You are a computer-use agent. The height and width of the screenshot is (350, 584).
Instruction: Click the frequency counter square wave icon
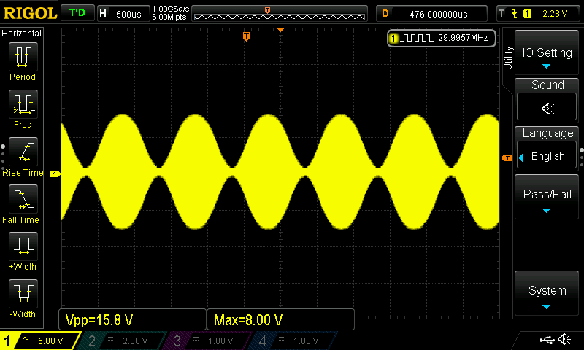417,38
